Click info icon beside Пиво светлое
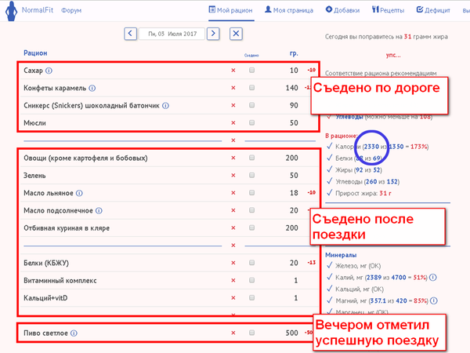This screenshot has height=353, width=470. tap(74, 333)
